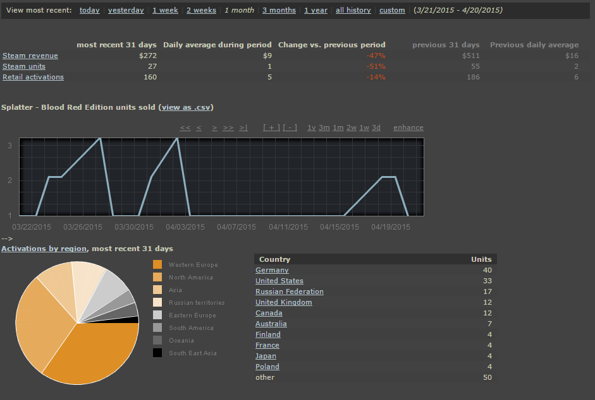Zoom out chart with [ - ] control
The image size is (595, 400).
(x=290, y=127)
